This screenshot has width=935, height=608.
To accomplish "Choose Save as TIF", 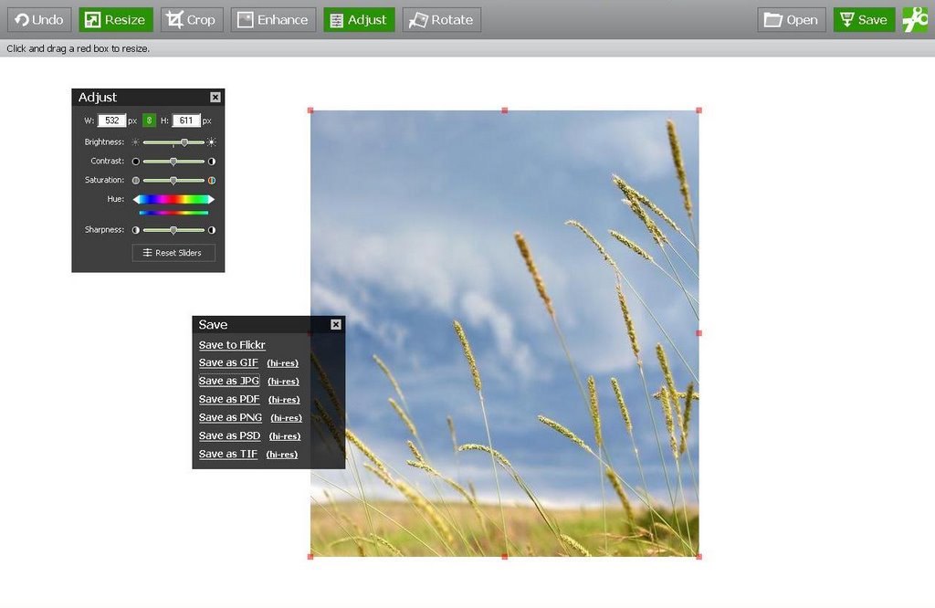I will pos(228,454).
